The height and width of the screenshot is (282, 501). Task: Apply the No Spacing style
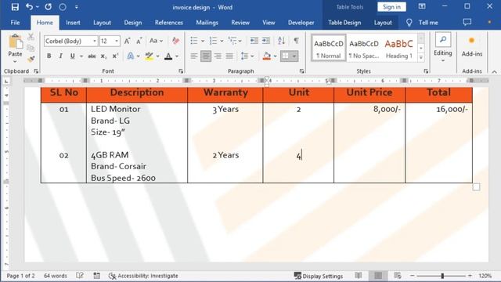[x=363, y=48]
